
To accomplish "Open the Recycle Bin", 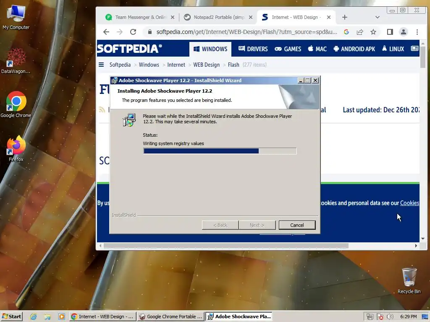I will point(409,281).
